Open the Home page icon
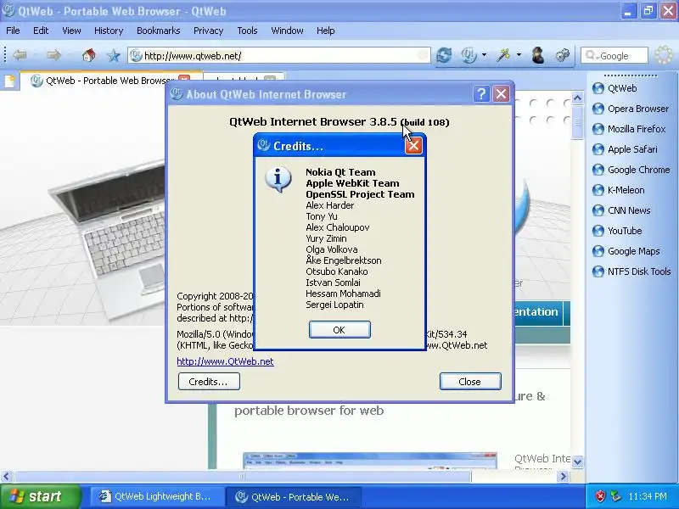Screen dimensions: 679x509 [89, 55]
